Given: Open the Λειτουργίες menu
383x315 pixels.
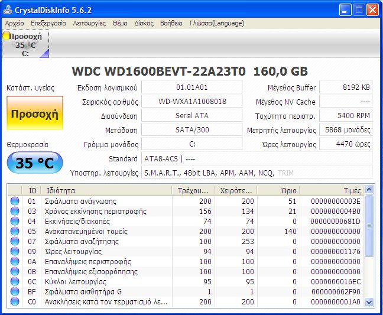Looking at the screenshot, I should click(x=89, y=24).
